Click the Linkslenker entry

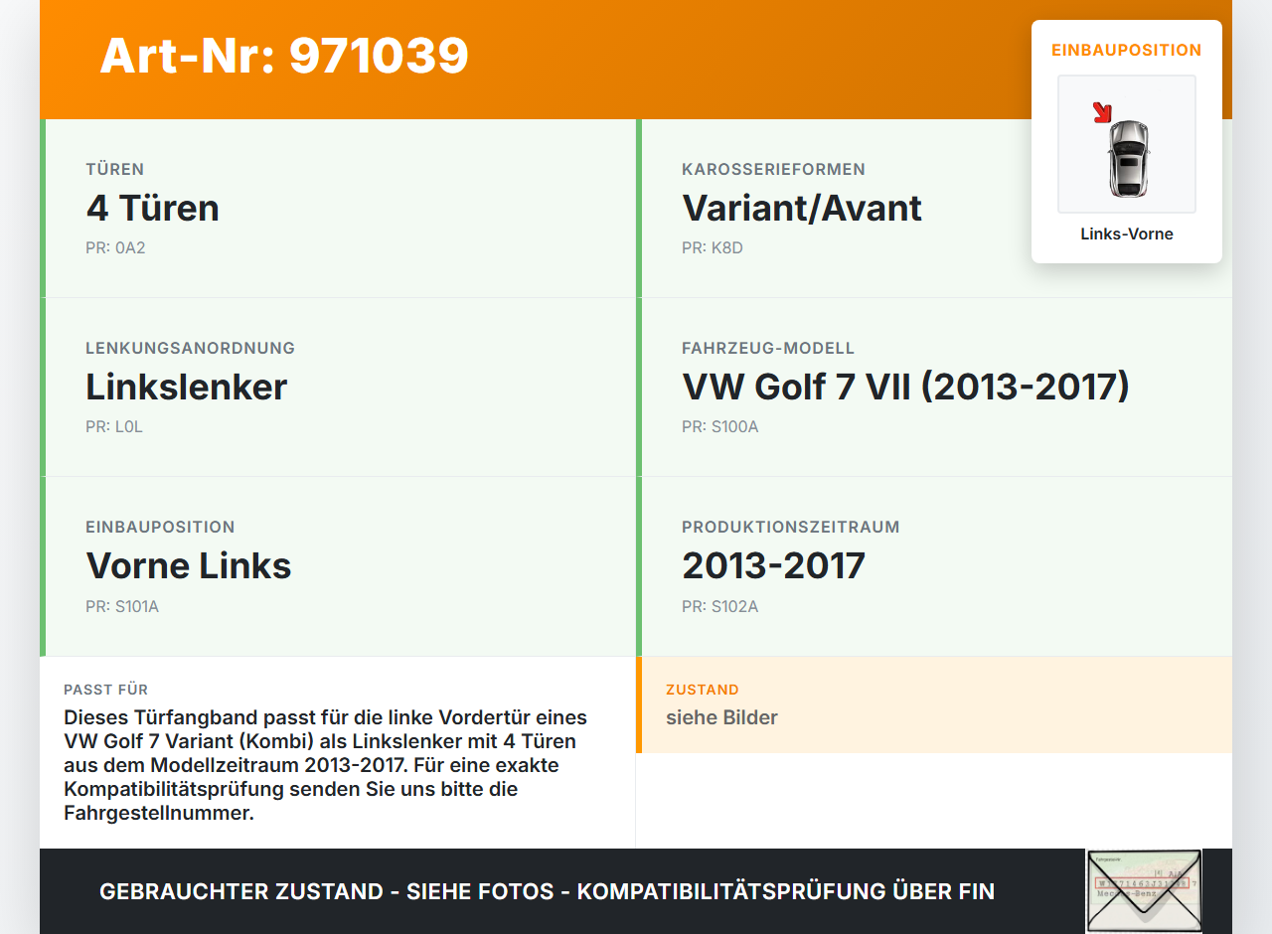click(x=186, y=388)
